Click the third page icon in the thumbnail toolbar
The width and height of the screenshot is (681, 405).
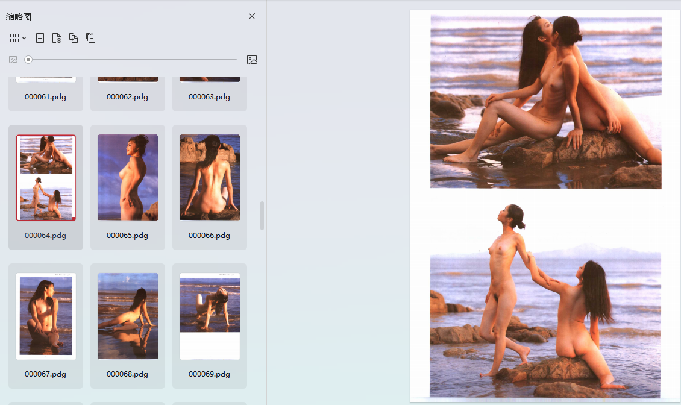(x=74, y=38)
